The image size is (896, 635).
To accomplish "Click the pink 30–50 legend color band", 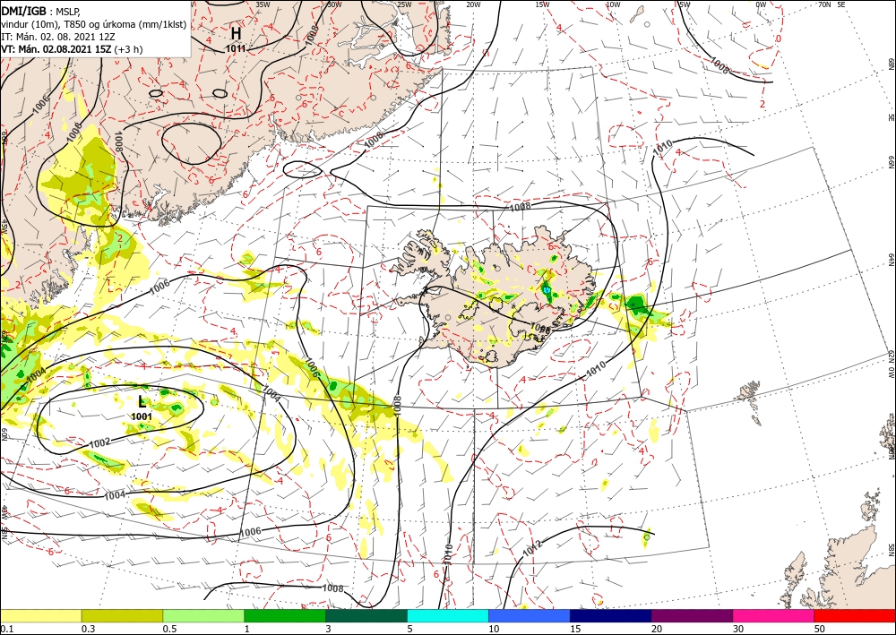I will (774, 615).
